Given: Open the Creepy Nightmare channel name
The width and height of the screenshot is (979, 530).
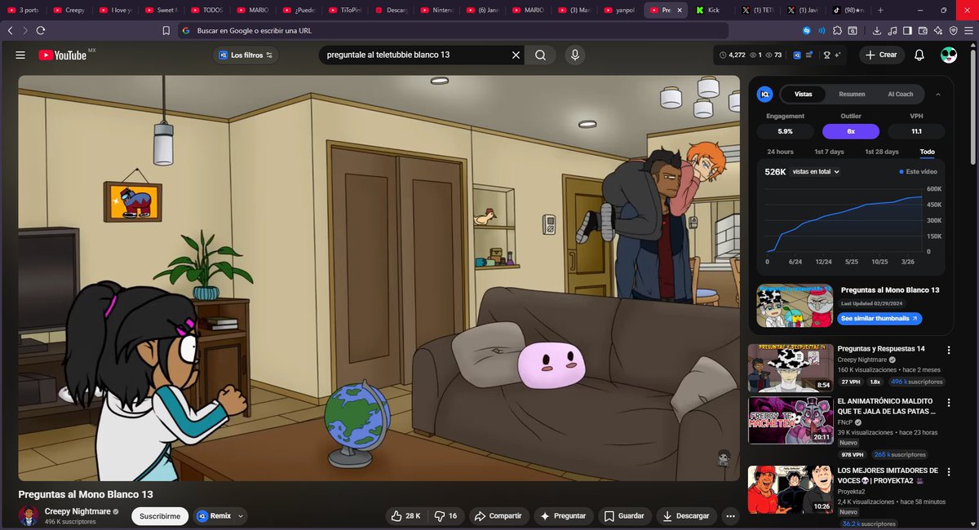Looking at the screenshot, I should tap(78, 511).
